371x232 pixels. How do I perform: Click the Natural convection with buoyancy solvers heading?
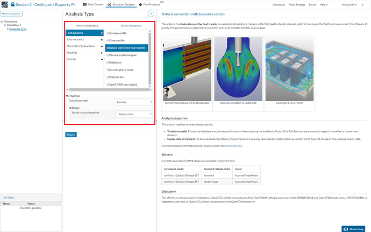(193, 14)
